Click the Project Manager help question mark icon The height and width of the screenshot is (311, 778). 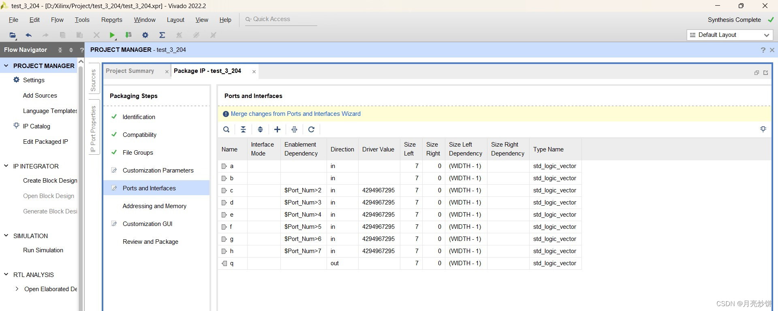click(x=763, y=50)
